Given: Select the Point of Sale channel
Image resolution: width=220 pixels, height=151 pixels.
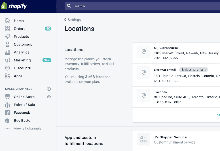Looking at the screenshot, I should pos(24,105).
